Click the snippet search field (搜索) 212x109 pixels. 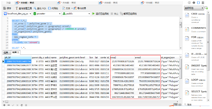click(x=196, y=104)
